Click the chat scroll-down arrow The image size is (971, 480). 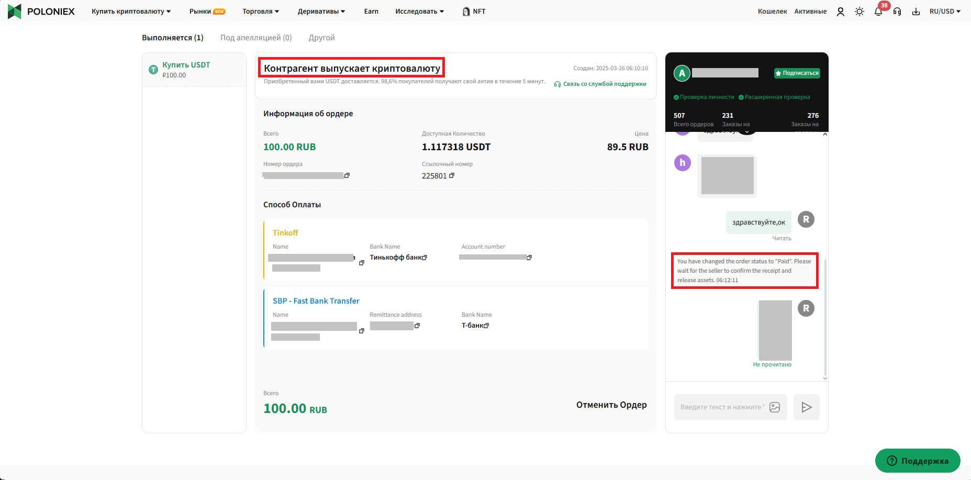coord(825,378)
